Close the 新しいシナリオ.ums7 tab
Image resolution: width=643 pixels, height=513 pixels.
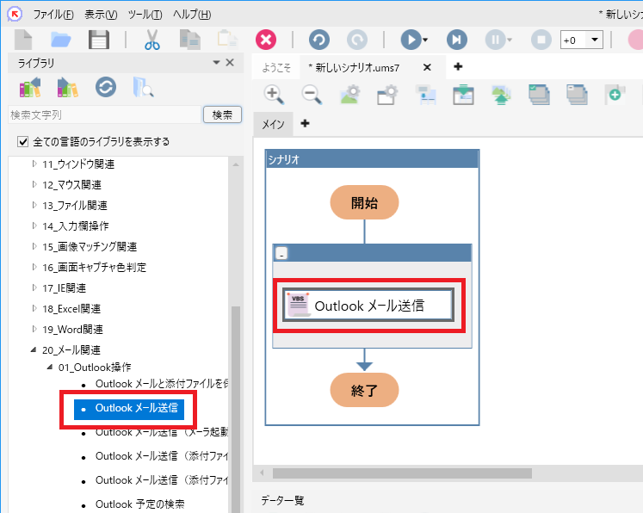tap(427, 67)
